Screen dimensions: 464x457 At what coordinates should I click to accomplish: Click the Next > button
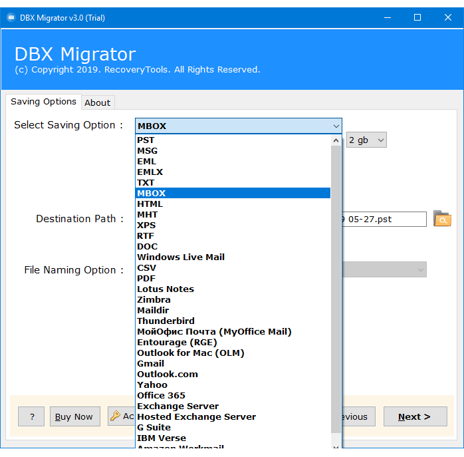point(415,416)
